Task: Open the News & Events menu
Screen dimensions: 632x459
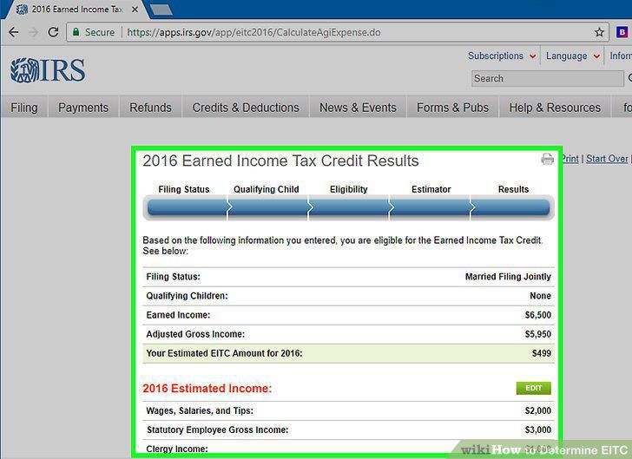Action: tap(358, 108)
